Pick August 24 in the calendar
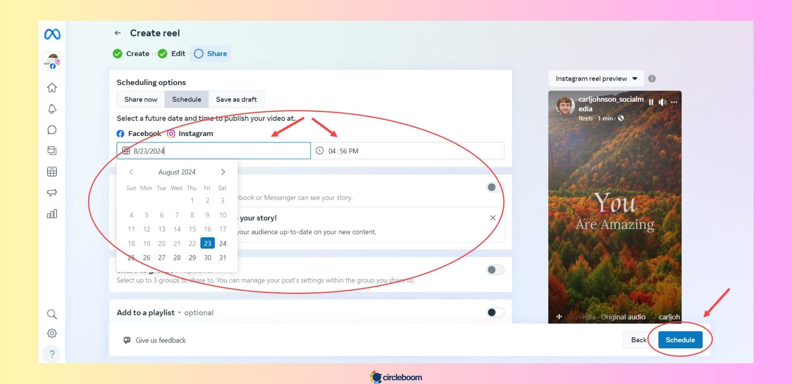 223,243
